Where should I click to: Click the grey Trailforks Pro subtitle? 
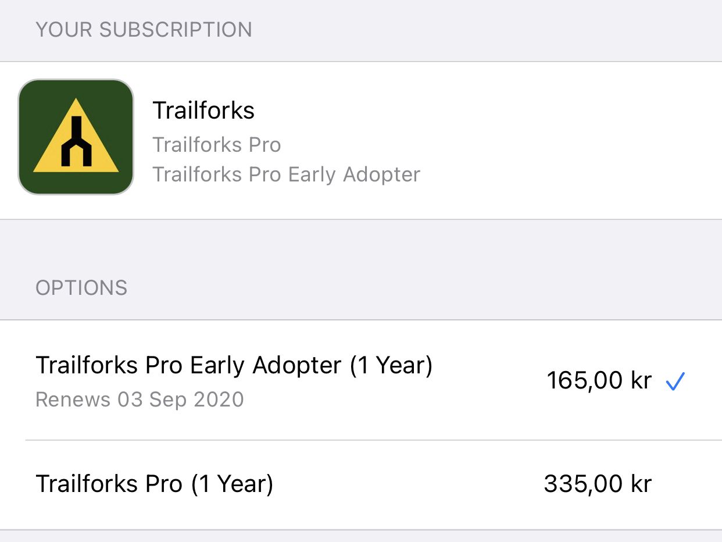point(216,145)
